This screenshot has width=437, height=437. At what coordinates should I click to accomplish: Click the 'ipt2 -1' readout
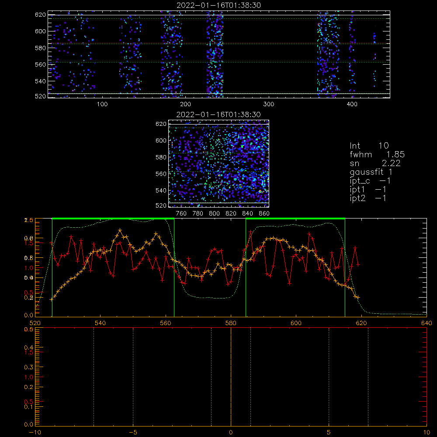(x=368, y=198)
